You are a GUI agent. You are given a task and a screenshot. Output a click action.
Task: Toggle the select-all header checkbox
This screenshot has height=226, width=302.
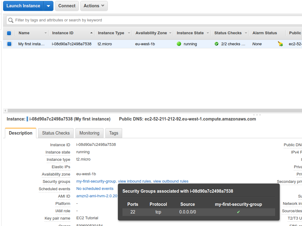9,33
